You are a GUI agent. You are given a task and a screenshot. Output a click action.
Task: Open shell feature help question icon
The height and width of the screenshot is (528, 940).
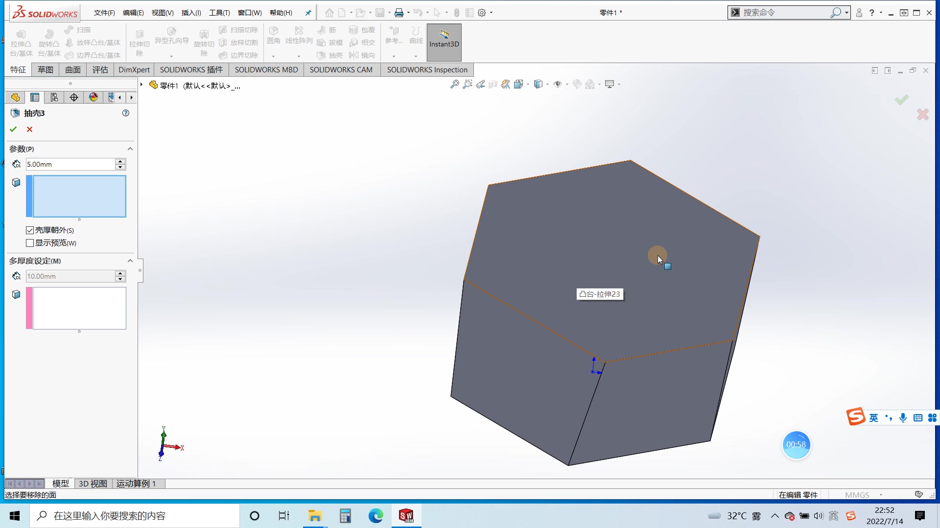click(x=126, y=113)
